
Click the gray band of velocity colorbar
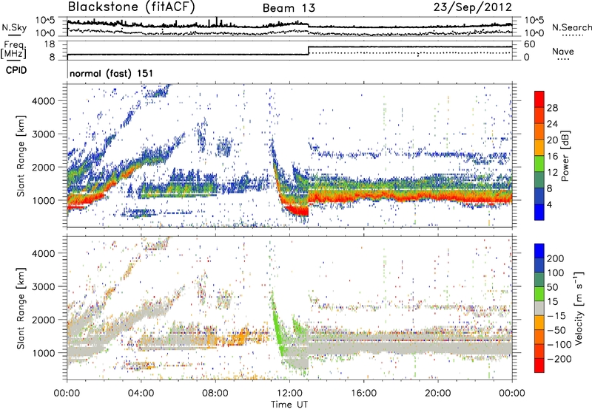(x=539, y=309)
